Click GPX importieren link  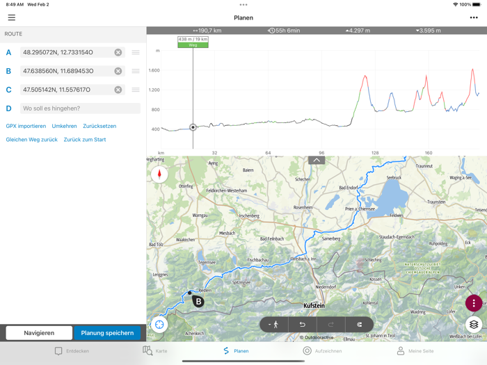(26, 126)
